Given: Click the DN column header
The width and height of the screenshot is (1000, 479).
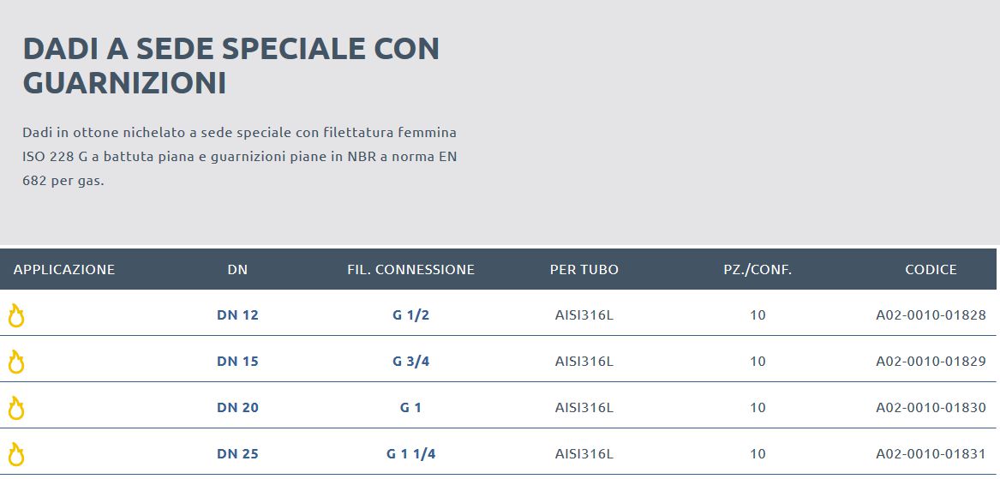Looking at the screenshot, I should (237, 269).
